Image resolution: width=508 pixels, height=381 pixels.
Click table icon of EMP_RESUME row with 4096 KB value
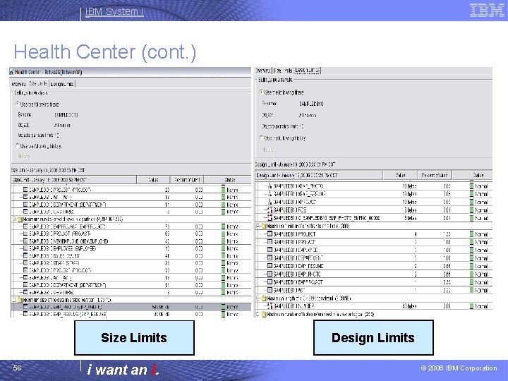click(x=25, y=314)
